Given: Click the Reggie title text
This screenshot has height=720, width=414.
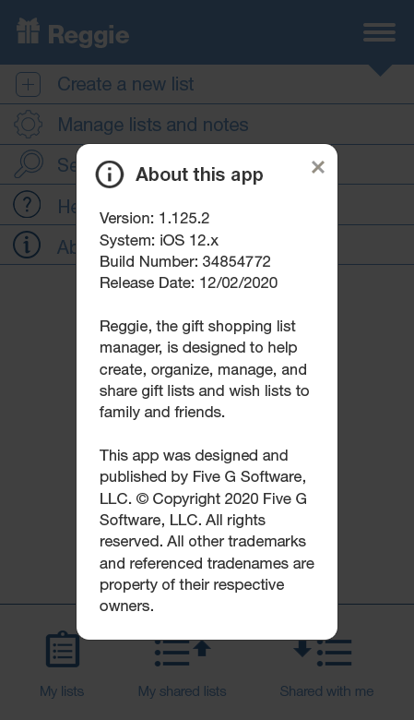Looking at the screenshot, I should [89, 35].
